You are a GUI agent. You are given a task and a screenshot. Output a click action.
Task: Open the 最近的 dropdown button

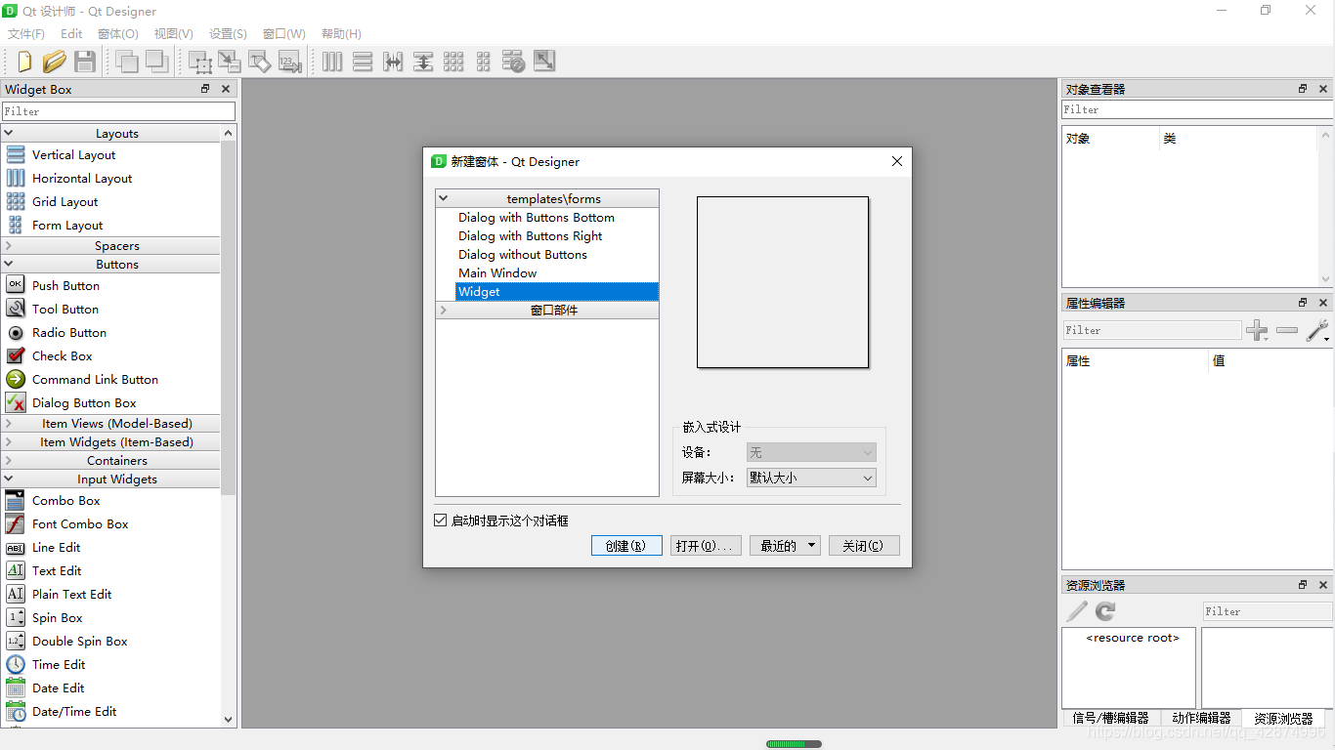(785, 546)
